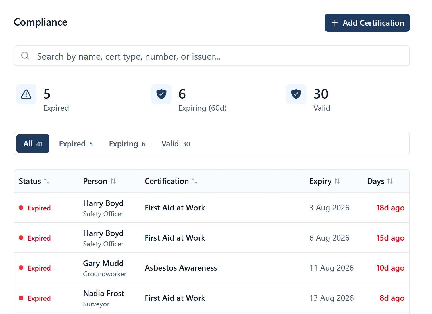Click the Add Certification button
The width and height of the screenshot is (432, 314).
367,23
